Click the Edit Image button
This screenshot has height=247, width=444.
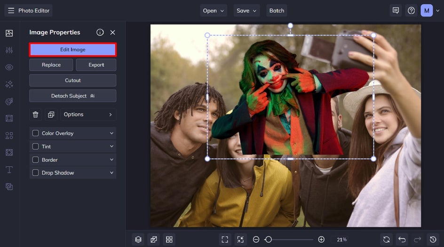(x=72, y=49)
